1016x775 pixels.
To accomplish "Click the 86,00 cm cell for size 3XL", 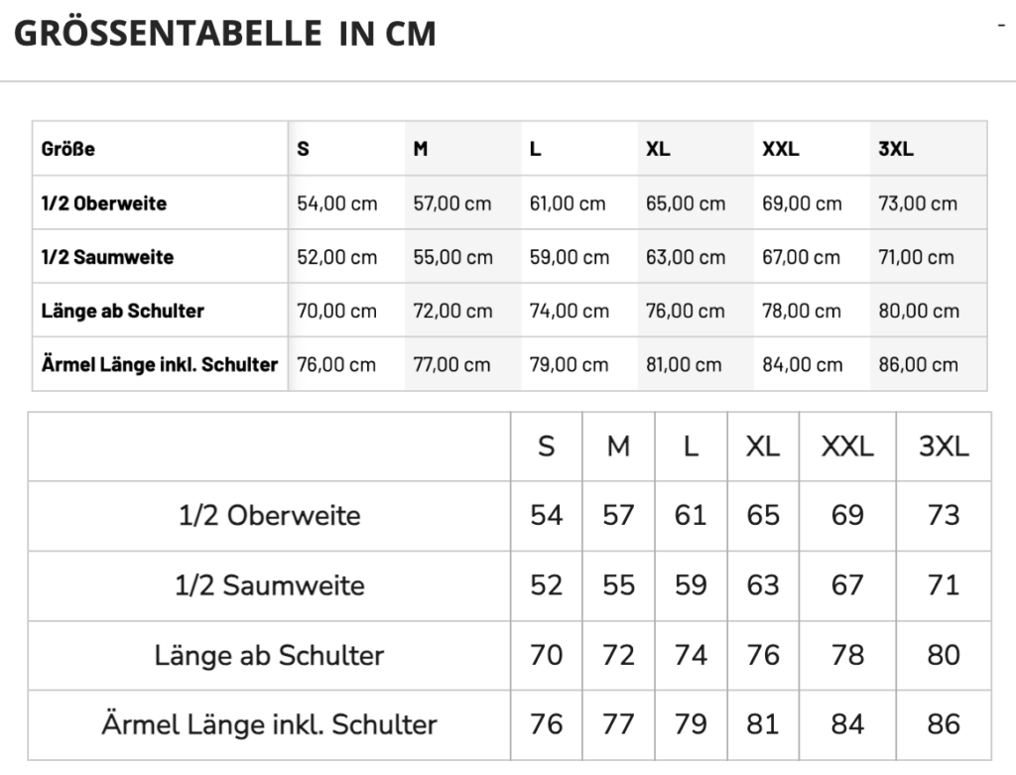I will click(x=918, y=365).
